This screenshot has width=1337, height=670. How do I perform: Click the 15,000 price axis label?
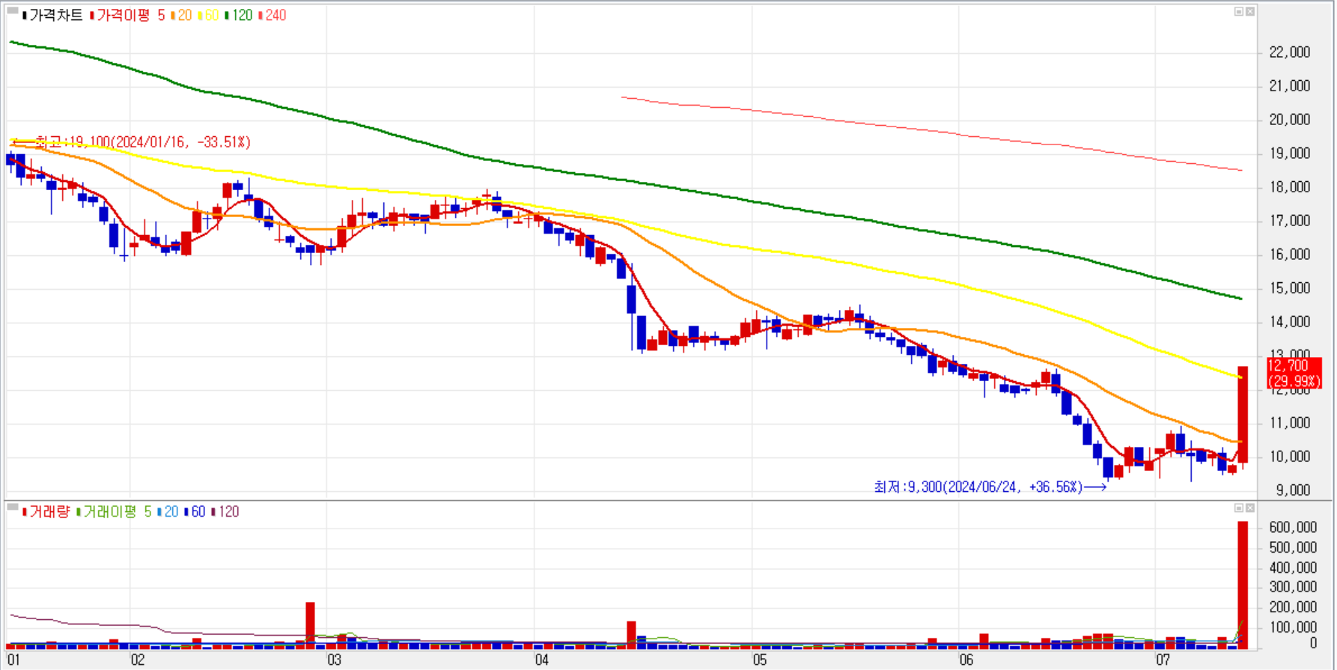tap(1290, 288)
